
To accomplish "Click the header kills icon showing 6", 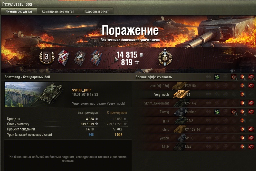I will pos(251,77).
